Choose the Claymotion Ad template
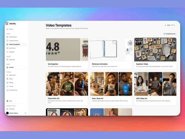The image size is (185, 139). pos(67,89)
